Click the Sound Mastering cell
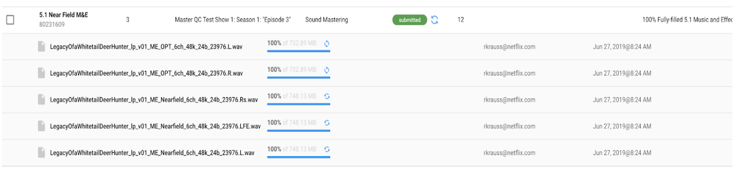The image size is (739, 174). [326, 20]
